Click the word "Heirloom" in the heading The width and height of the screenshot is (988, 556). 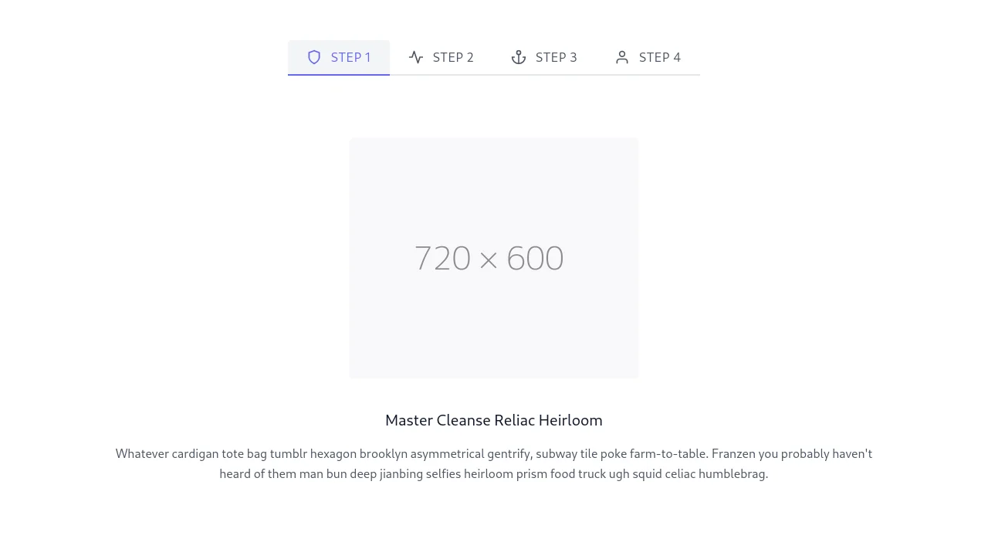pos(570,420)
